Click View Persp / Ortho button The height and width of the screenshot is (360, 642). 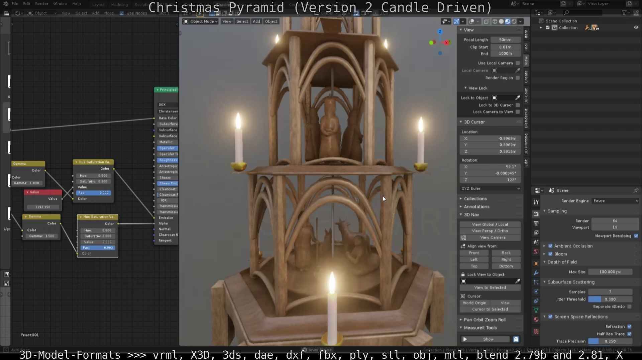[x=490, y=231]
